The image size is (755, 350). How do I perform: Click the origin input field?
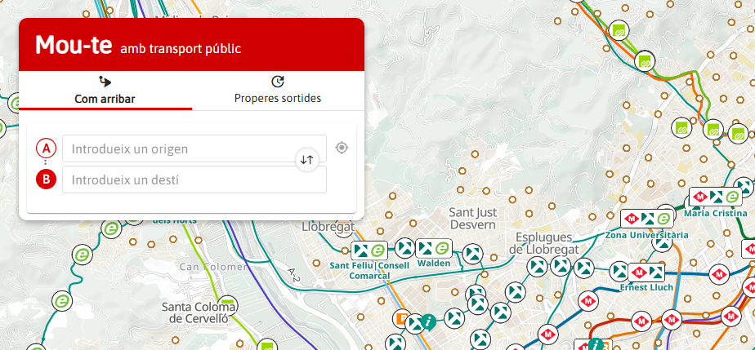[194, 148]
